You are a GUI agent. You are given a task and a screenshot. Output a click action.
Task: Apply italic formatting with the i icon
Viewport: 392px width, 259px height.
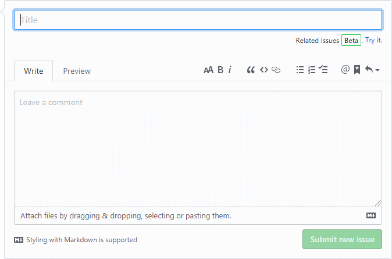(x=230, y=70)
